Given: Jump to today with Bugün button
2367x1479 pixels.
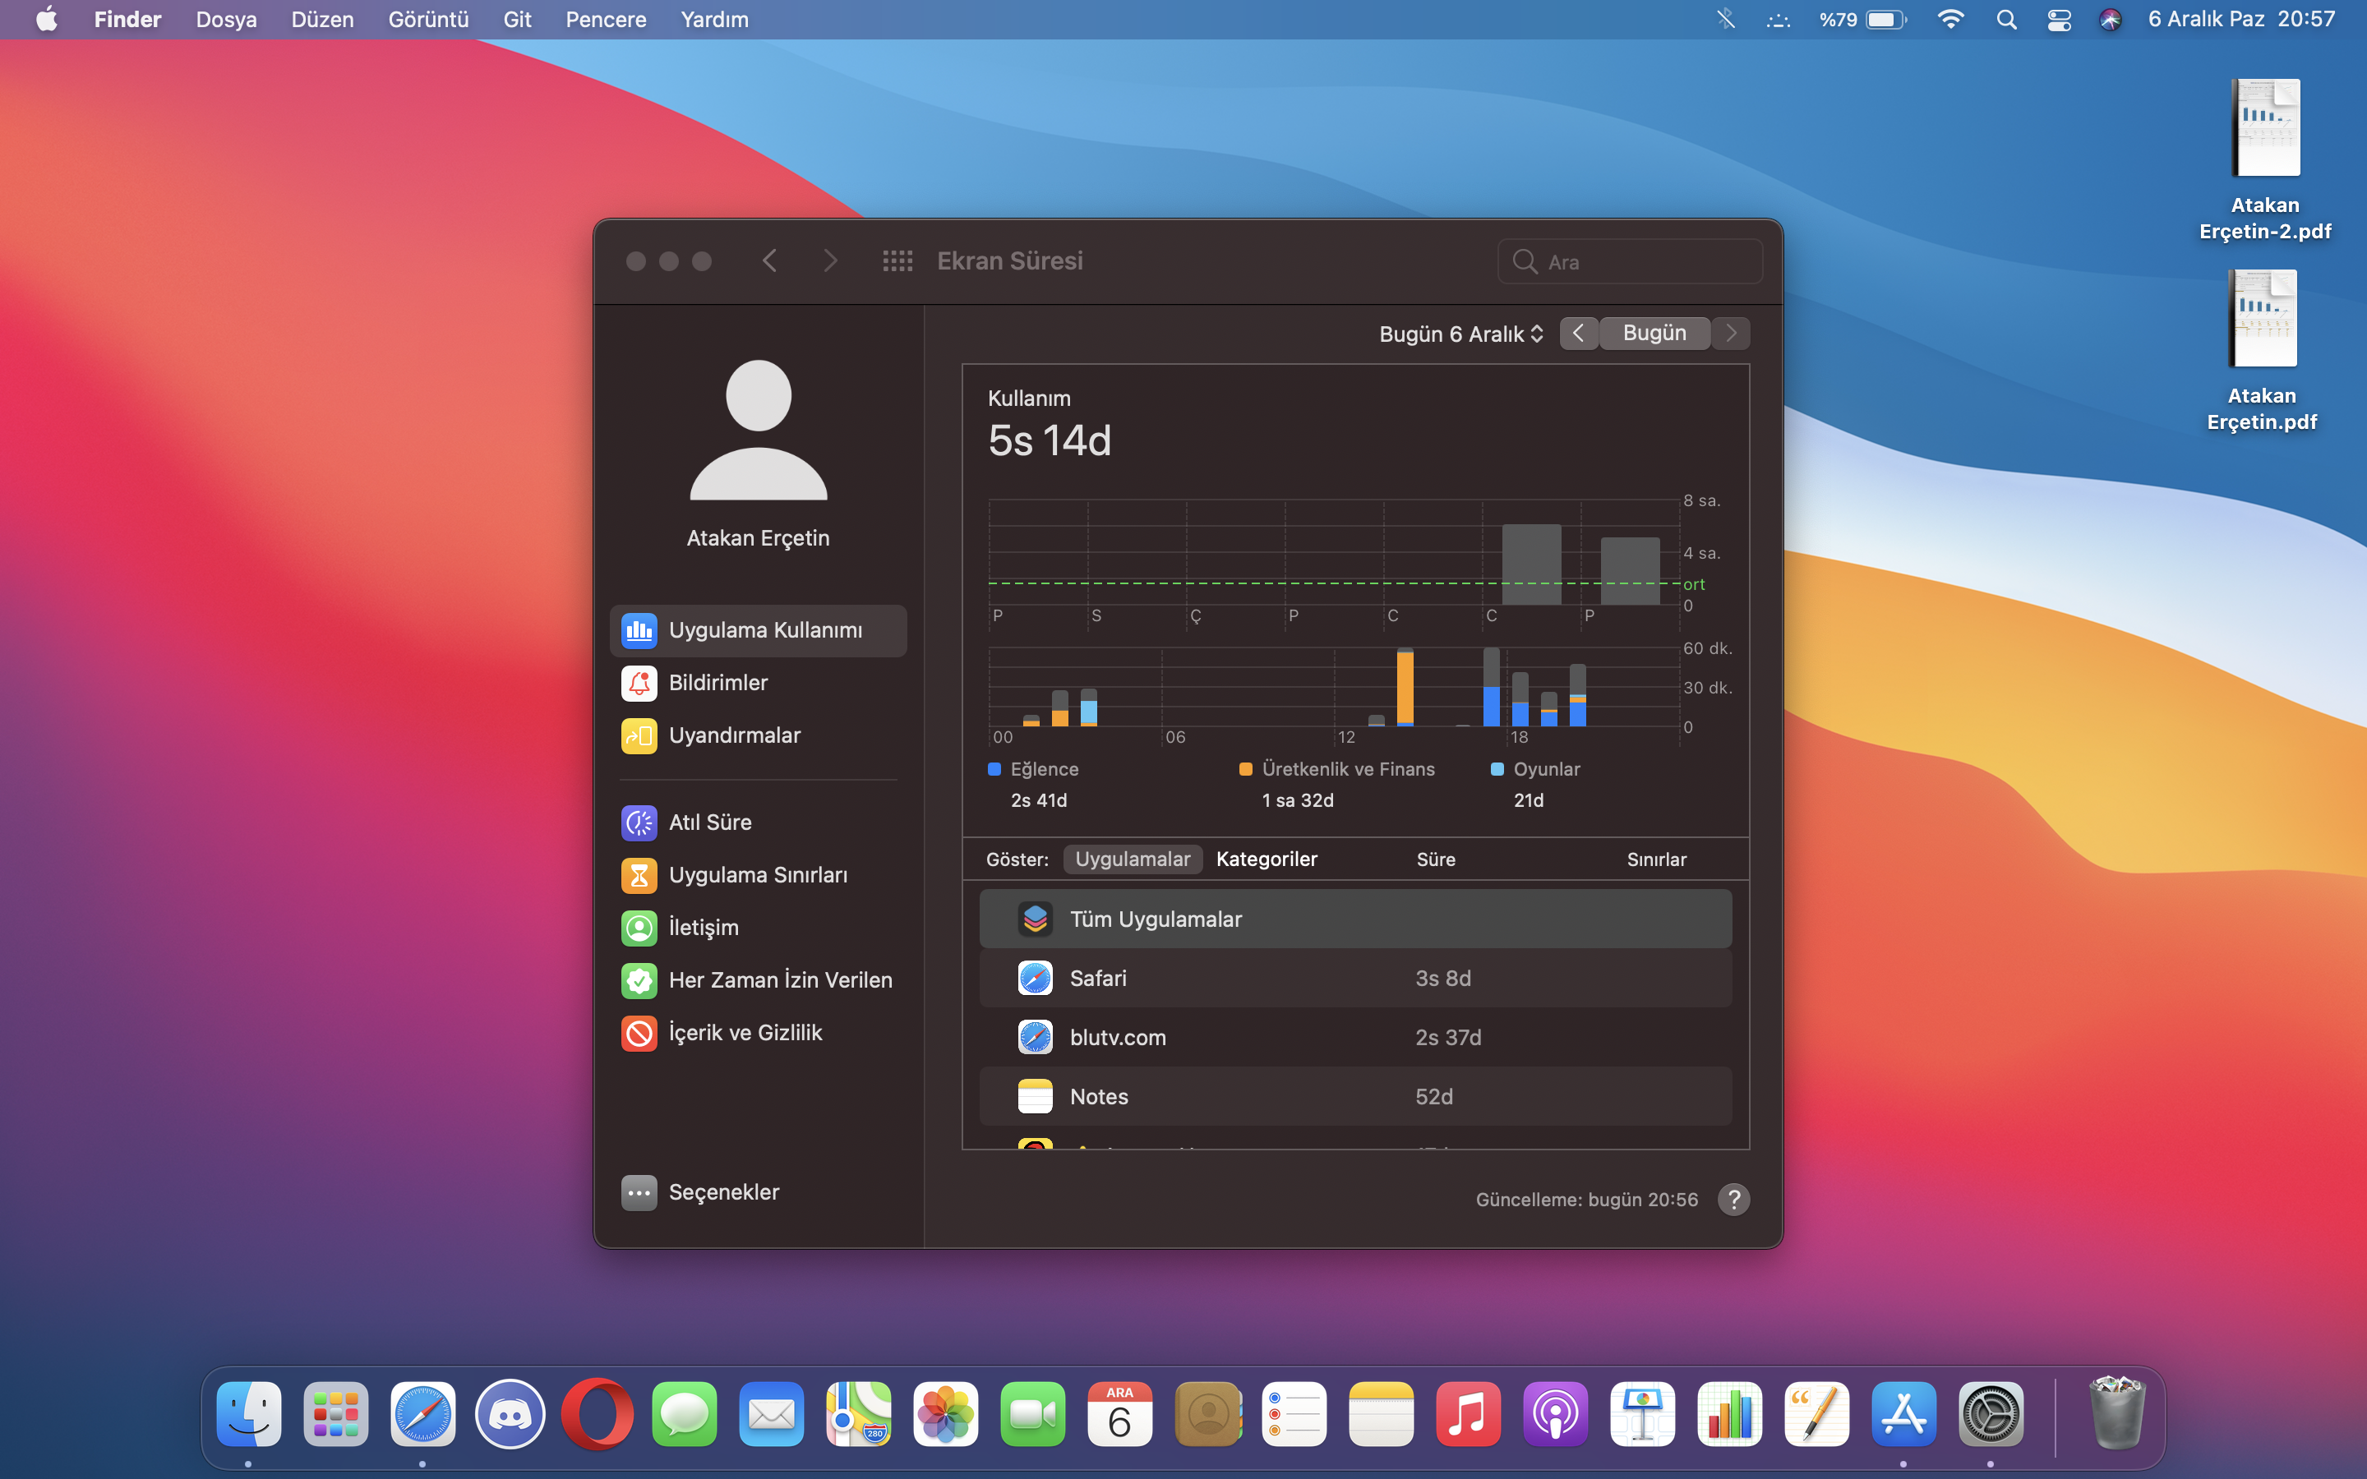Looking at the screenshot, I should (x=1654, y=334).
